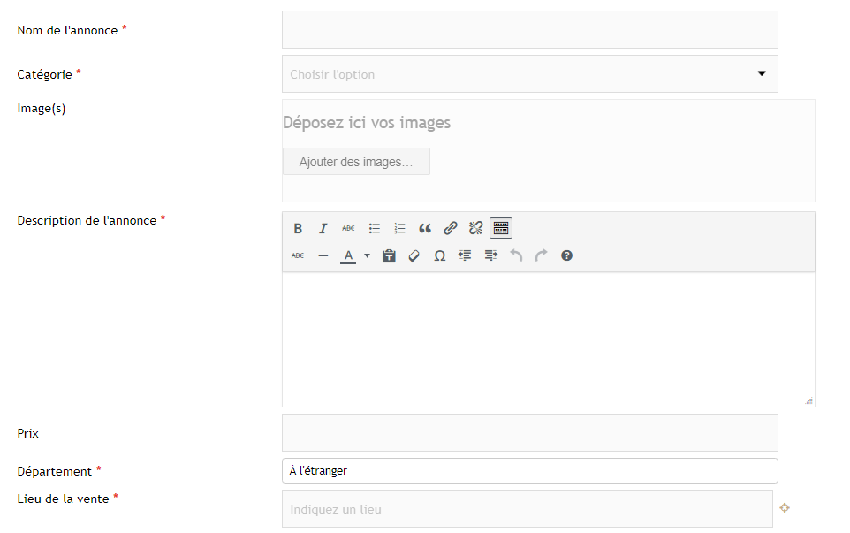Screen dimensions: 850x533
Task: Open the Département selector showing À l'étranger
Action: tap(530, 471)
